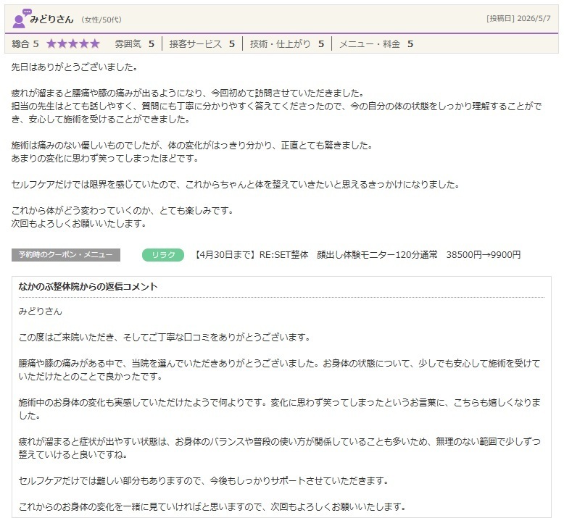Click reply line starting これからのお身体の変化を一緒に

pos(212,506)
